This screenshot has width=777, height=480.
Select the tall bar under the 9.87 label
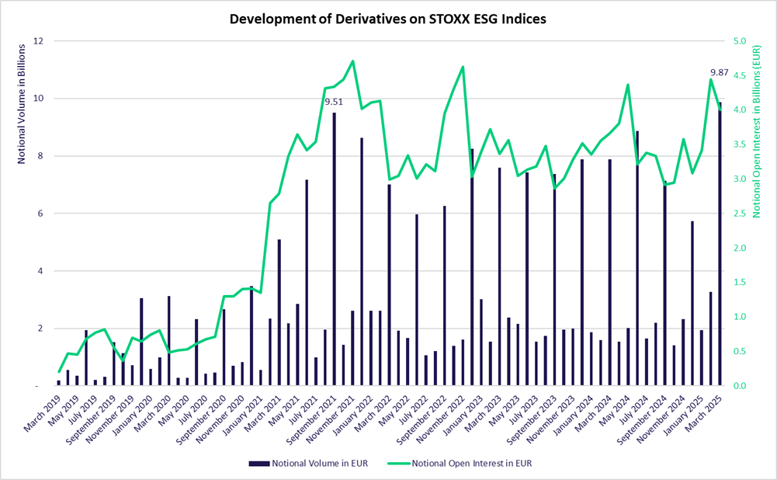click(x=720, y=244)
